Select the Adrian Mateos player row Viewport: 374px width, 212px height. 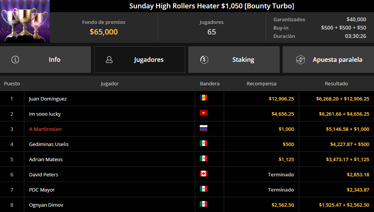[x=187, y=159]
